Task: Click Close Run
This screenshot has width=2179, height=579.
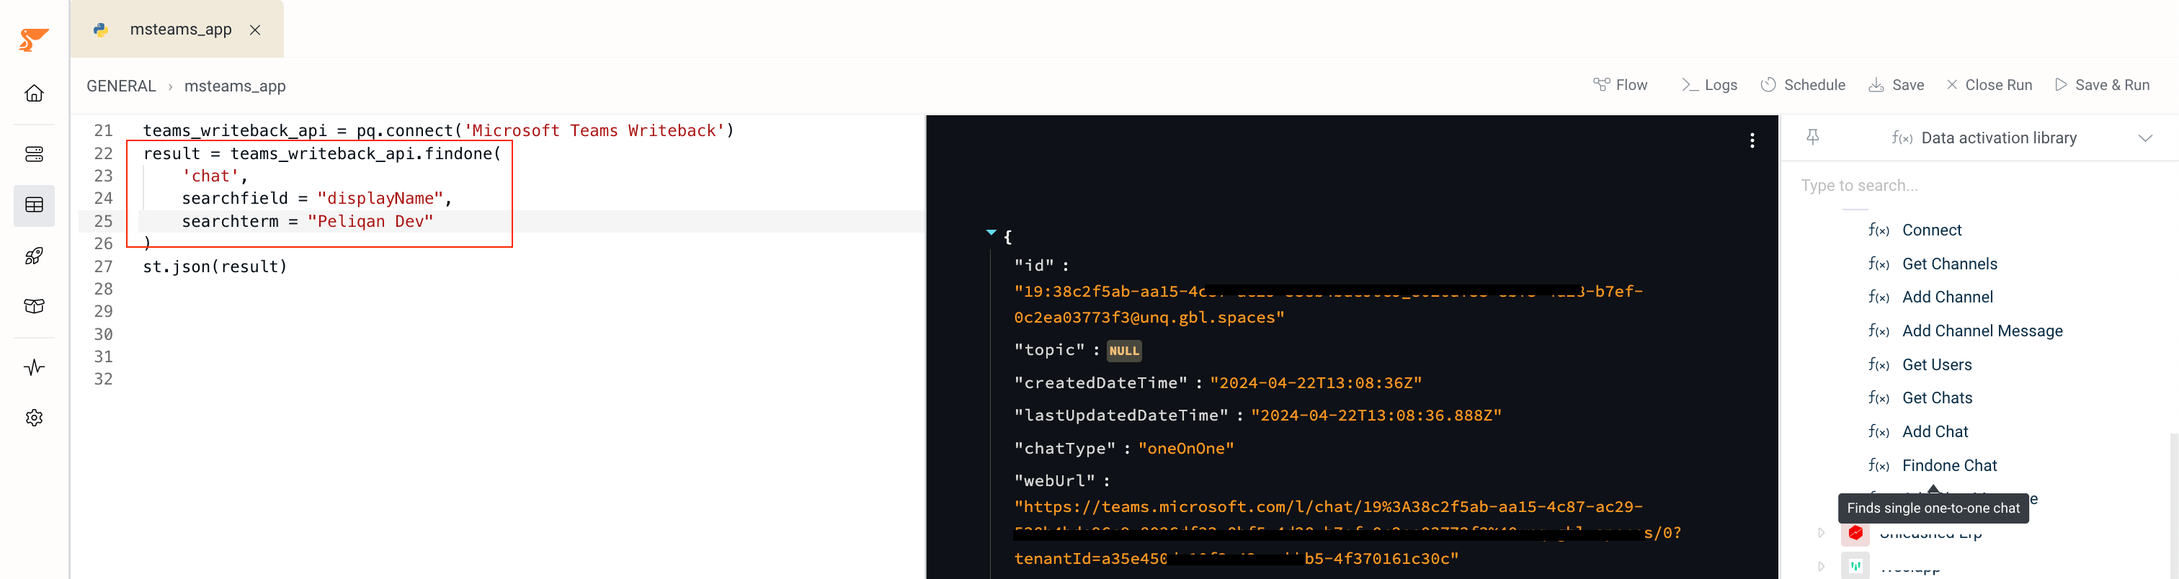Action: pyautogui.click(x=1989, y=86)
